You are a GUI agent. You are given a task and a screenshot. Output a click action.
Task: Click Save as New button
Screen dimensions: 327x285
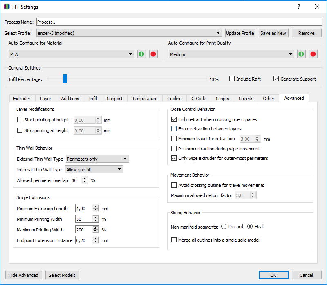tap(273, 33)
